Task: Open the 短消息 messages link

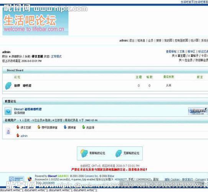Action: click(141, 40)
